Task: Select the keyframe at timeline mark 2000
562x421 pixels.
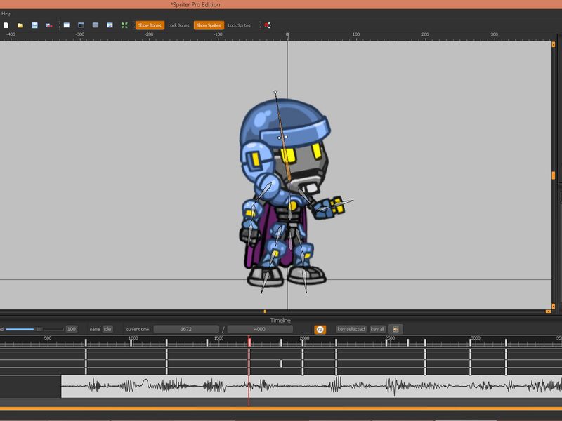Action: (x=303, y=342)
